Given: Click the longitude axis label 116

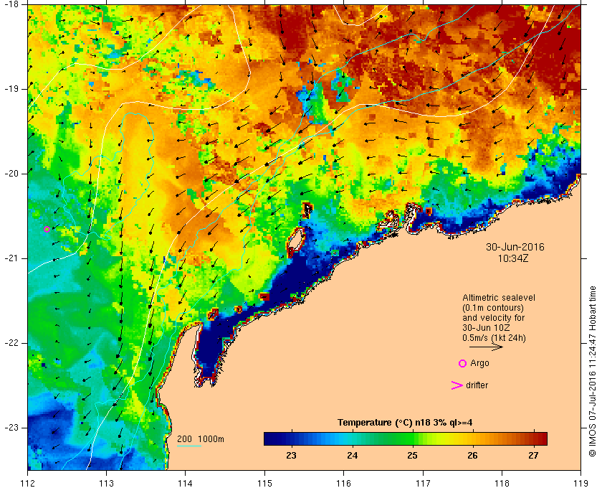Looking at the screenshot, I should tap(343, 483).
